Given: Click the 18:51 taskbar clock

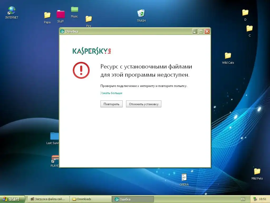Looking at the screenshot, I should (263, 199).
